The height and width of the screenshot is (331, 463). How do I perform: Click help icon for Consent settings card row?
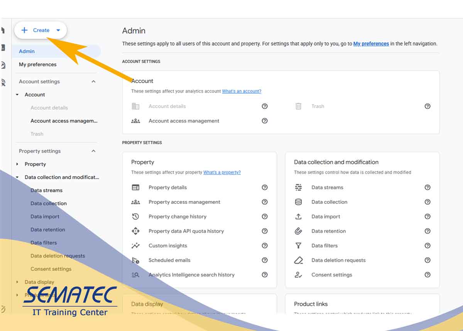428,275
